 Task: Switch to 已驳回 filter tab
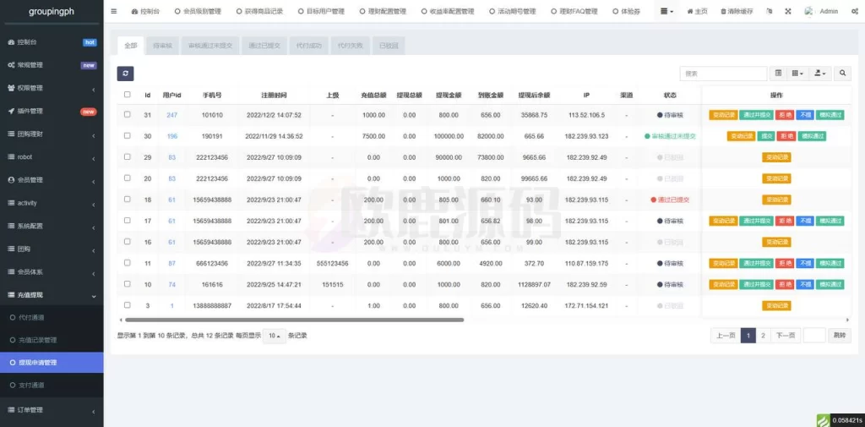tap(389, 46)
